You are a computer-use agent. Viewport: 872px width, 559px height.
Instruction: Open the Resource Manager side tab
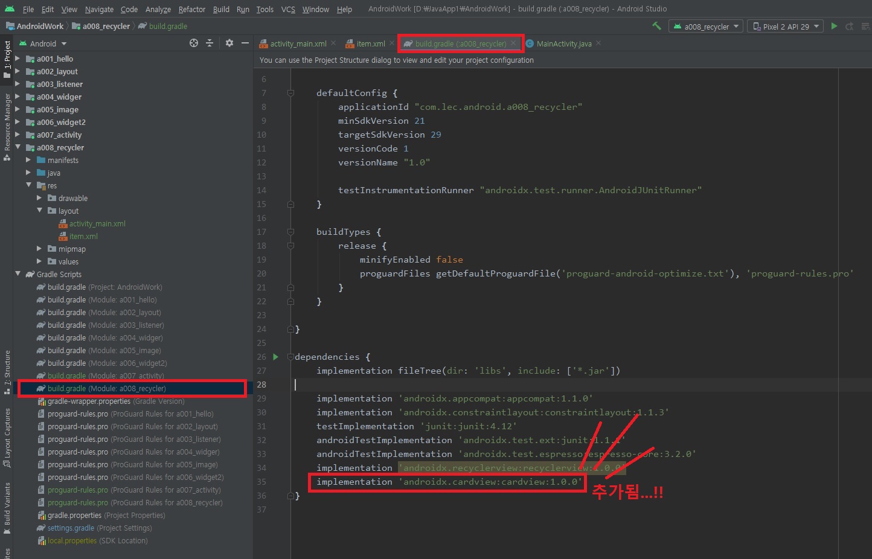tap(7, 127)
